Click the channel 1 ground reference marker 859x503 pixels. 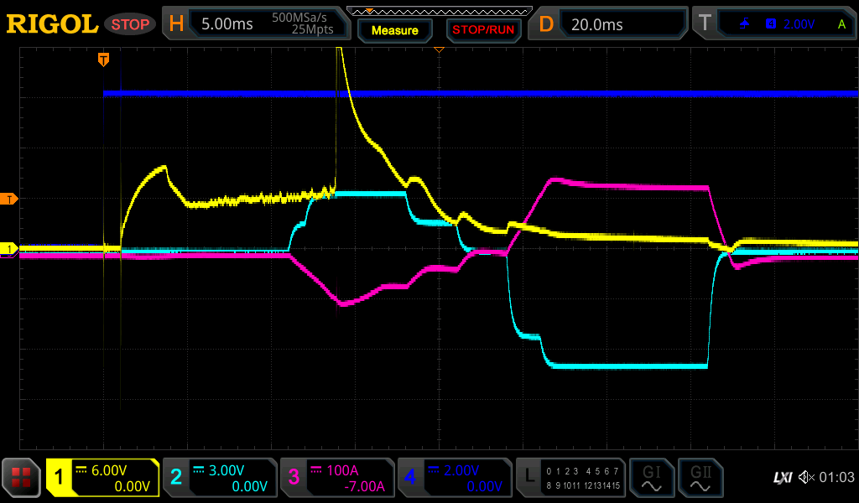click(10, 249)
